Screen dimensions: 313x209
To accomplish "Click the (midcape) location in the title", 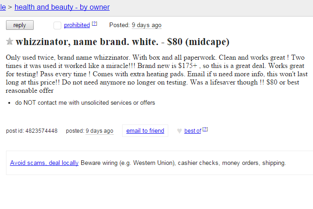I will (207, 42).
